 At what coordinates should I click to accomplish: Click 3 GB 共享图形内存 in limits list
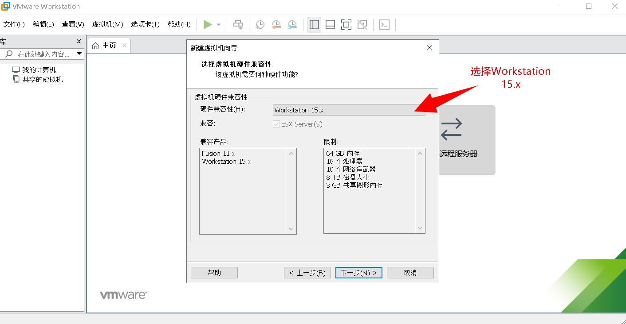point(354,185)
